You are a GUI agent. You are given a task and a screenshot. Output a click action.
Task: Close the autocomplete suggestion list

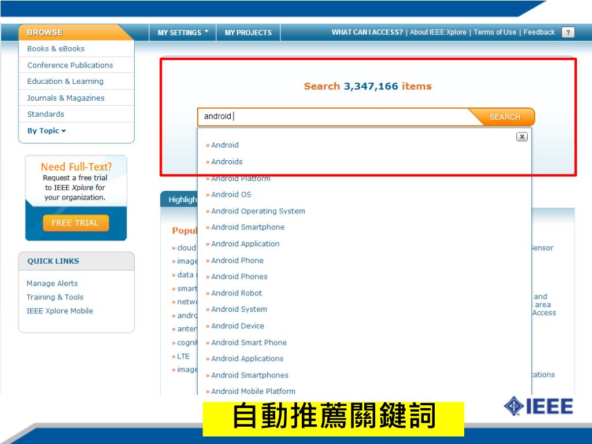(x=522, y=136)
